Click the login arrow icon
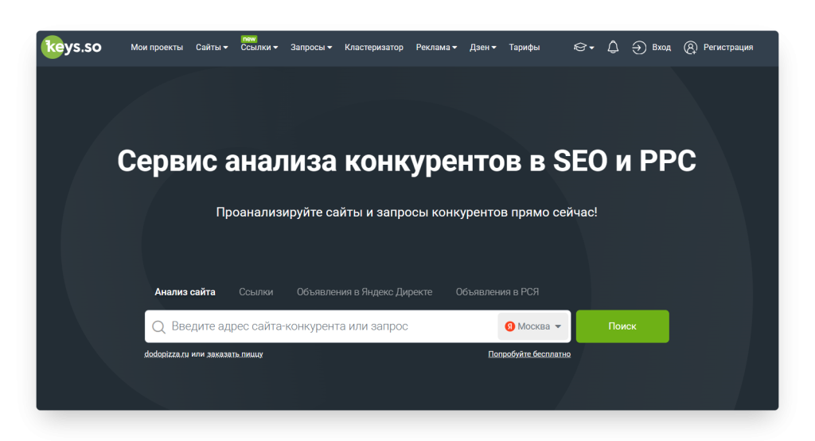Viewport: 815px width, 441px height. coord(639,48)
